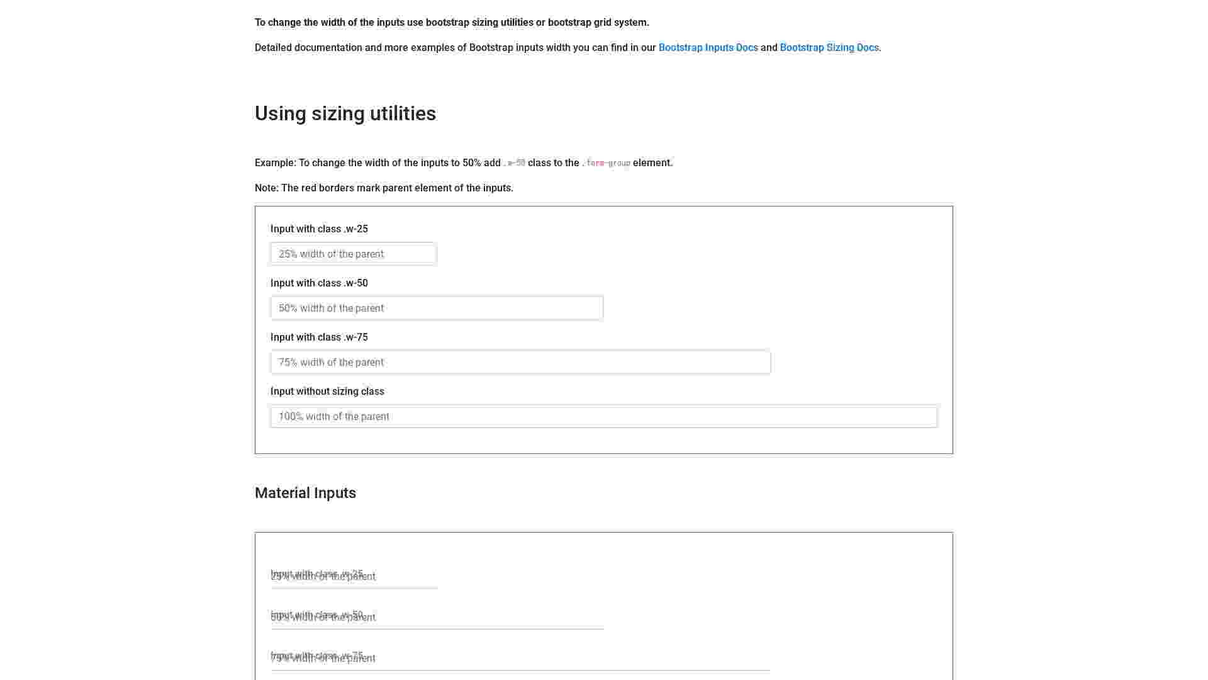Select the 75% width input field
The width and height of the screenshot is (1208, 680).
(520, 362)
